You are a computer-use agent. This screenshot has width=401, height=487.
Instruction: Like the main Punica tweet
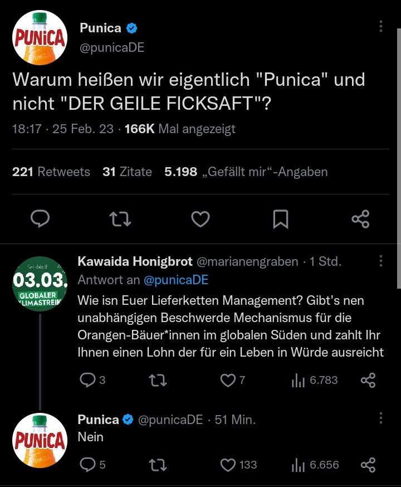[200, 218]
